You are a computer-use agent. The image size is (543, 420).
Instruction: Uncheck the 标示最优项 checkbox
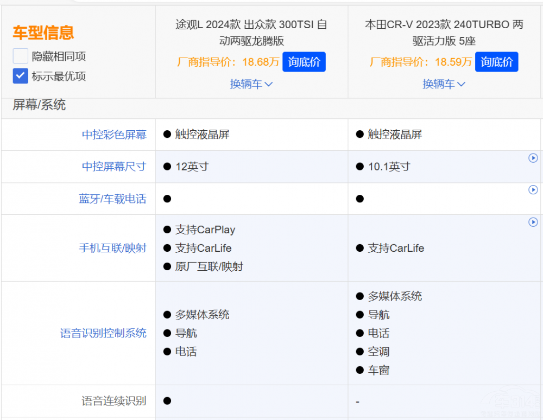[x=21, y=76]
